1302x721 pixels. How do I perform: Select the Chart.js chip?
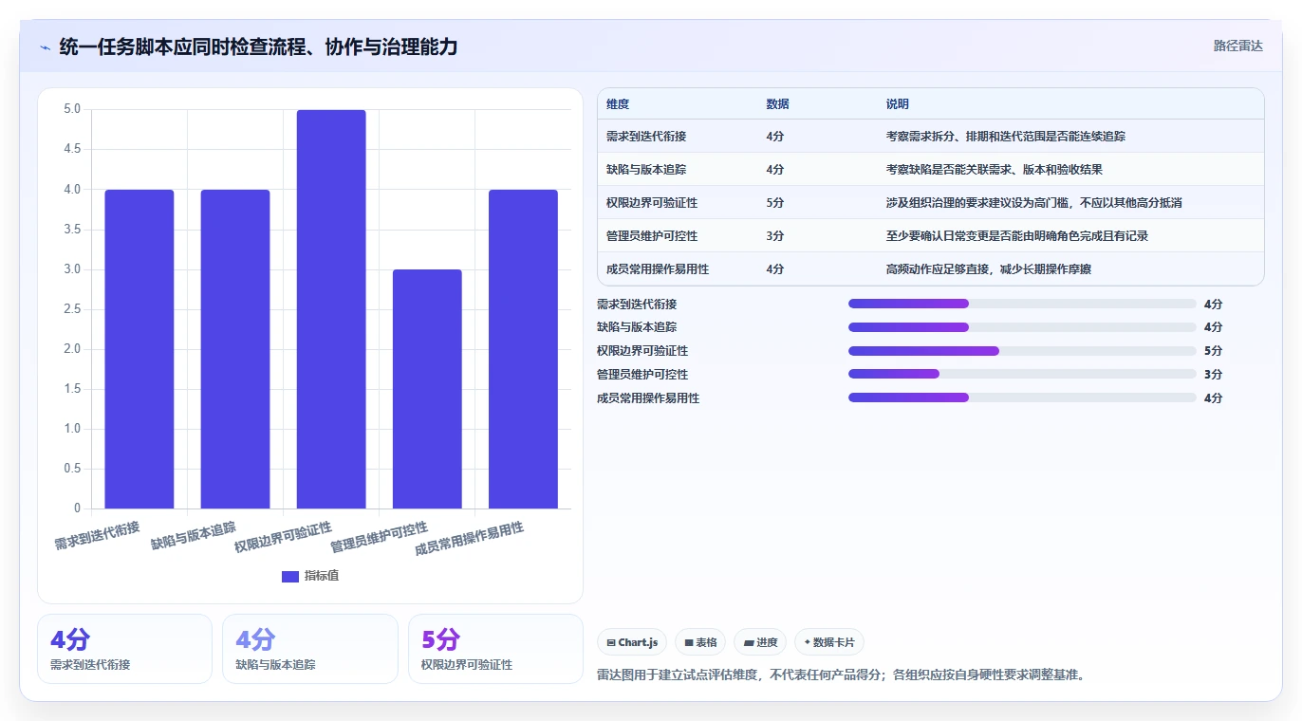[632, 642]
